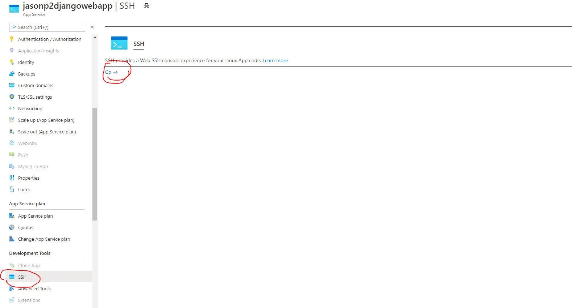Focus the Search (Ctrl+/) box
Viewport: 572px width, 308px height.
[47, 27]
